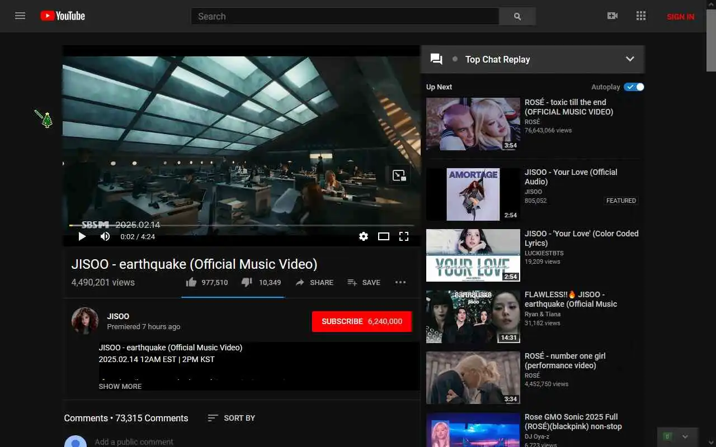Open the create video camera icon

pyautogui.click(x=613, y=16)
